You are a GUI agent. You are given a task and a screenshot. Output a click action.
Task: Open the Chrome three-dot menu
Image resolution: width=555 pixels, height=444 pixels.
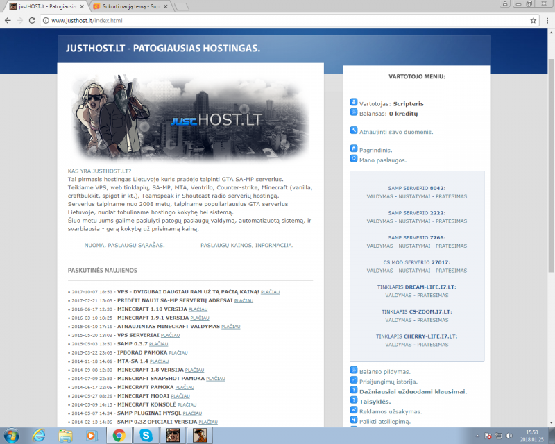click(546, 20)
